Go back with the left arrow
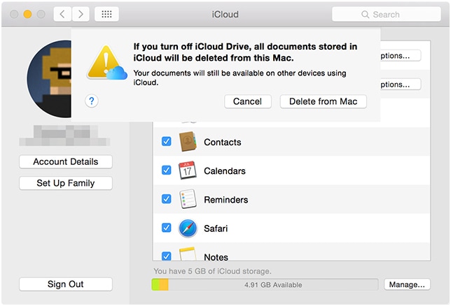The width and height of the screenshot is (451, 306). pos(62,14)
